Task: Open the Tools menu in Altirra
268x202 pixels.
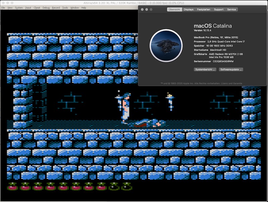Action: tap(65, 8)
